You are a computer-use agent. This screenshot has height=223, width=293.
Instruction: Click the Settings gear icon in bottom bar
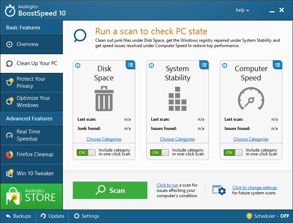click(77, 216)
